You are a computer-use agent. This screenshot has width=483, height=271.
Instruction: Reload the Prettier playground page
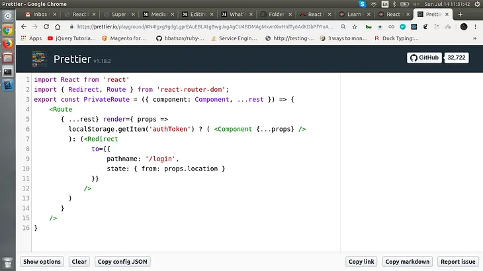pos(46,26)
